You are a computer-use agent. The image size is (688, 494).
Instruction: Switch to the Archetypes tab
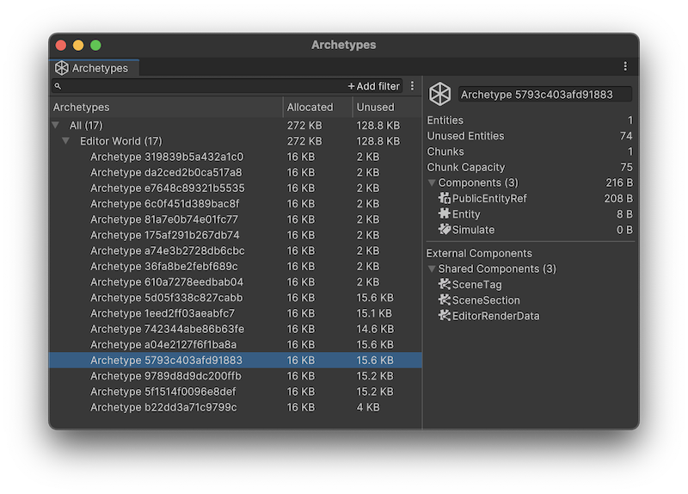pos(93,68)
